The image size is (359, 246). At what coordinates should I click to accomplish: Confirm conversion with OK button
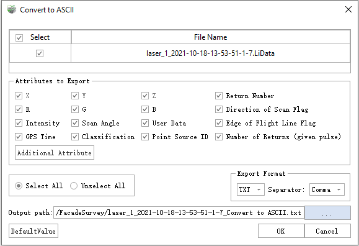coord(281,231)
